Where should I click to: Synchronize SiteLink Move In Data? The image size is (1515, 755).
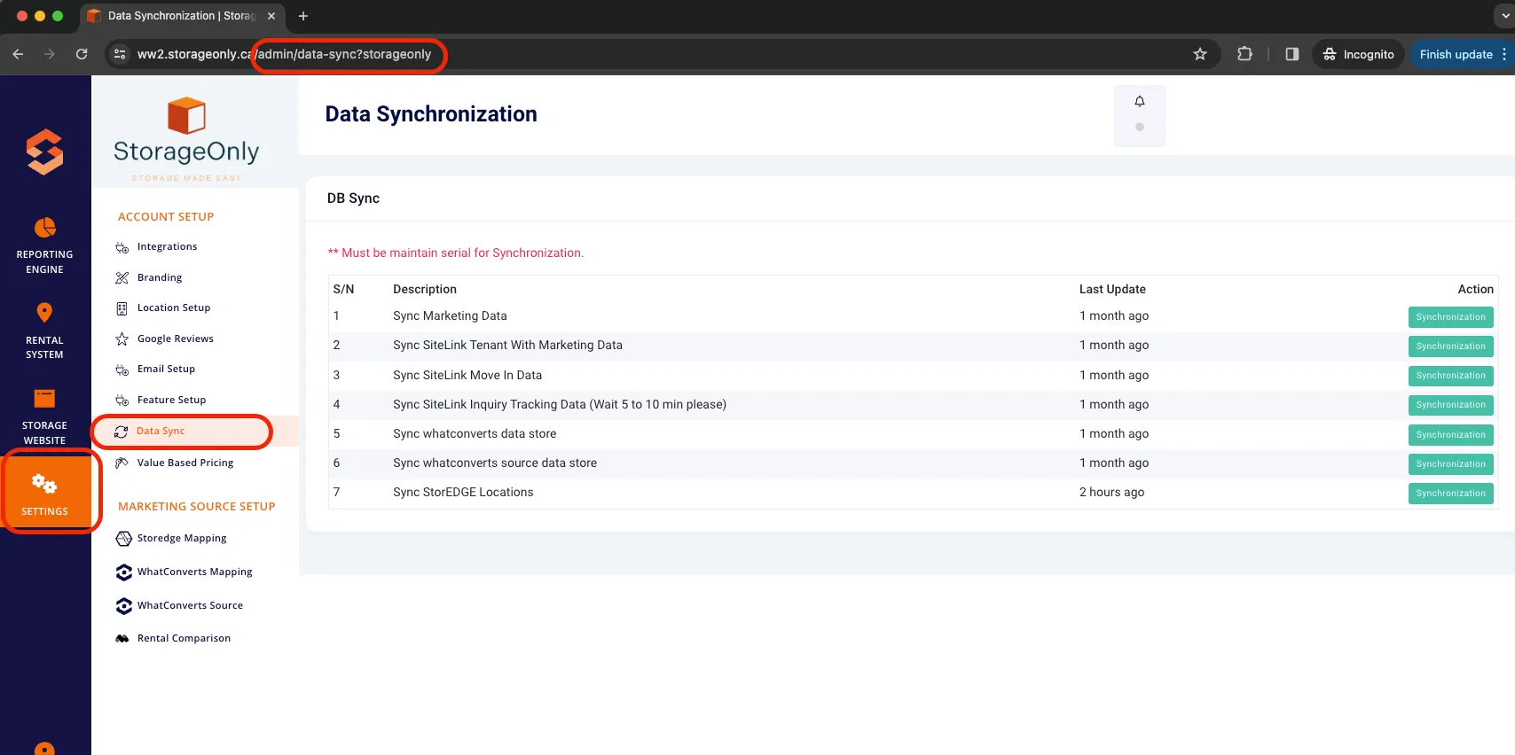coord(1450,376)
